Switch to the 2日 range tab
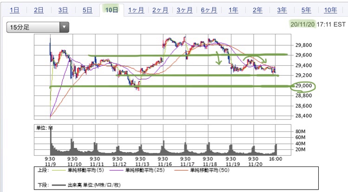The image size is (348, 192). tap(39, 10)
